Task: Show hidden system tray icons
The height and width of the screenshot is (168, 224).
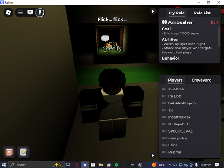Action: (x=170, y=165)
